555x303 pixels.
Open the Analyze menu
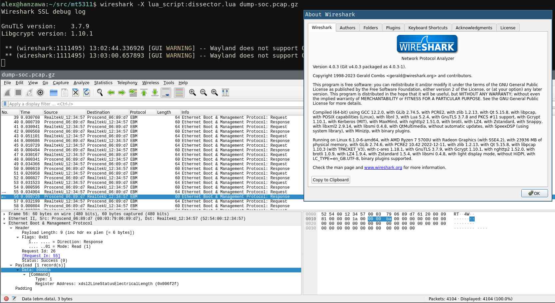(x=81, y=83)
